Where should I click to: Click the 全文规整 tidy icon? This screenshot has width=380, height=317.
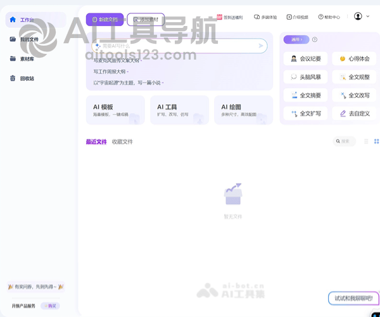tap(343, 77)
